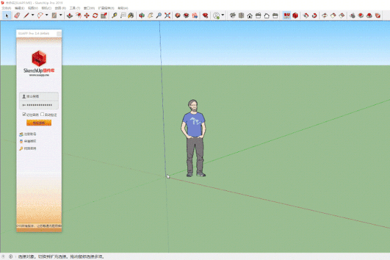The image size is (390, 260).
Task: Open the 窗口(W) menu
Action: (89, 8)
